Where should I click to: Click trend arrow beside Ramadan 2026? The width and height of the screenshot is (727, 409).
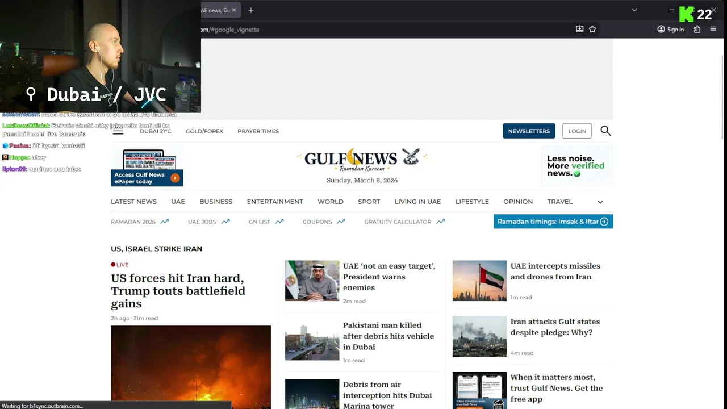[x=164, y=222]
